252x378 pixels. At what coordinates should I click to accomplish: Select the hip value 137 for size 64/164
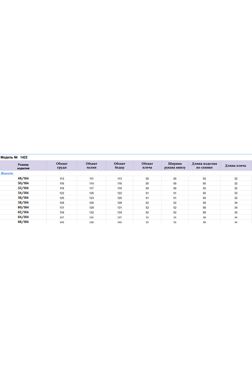point(119,217)
